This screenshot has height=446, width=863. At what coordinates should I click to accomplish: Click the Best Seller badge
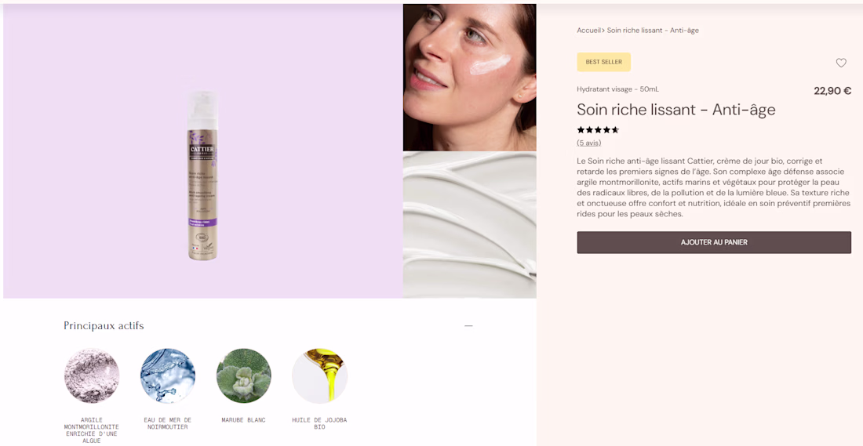pos(603,62)
